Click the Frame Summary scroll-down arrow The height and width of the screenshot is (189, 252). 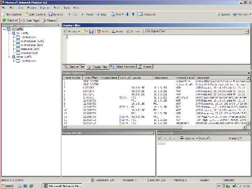coord(248,123)
